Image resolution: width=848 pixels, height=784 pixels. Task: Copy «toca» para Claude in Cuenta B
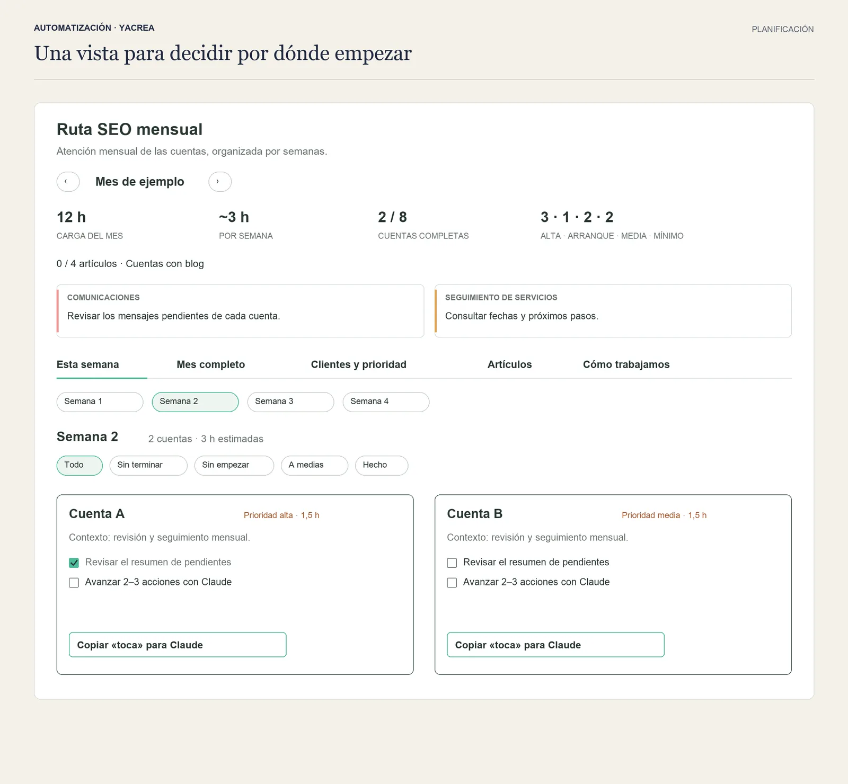[x=555, y=645]
